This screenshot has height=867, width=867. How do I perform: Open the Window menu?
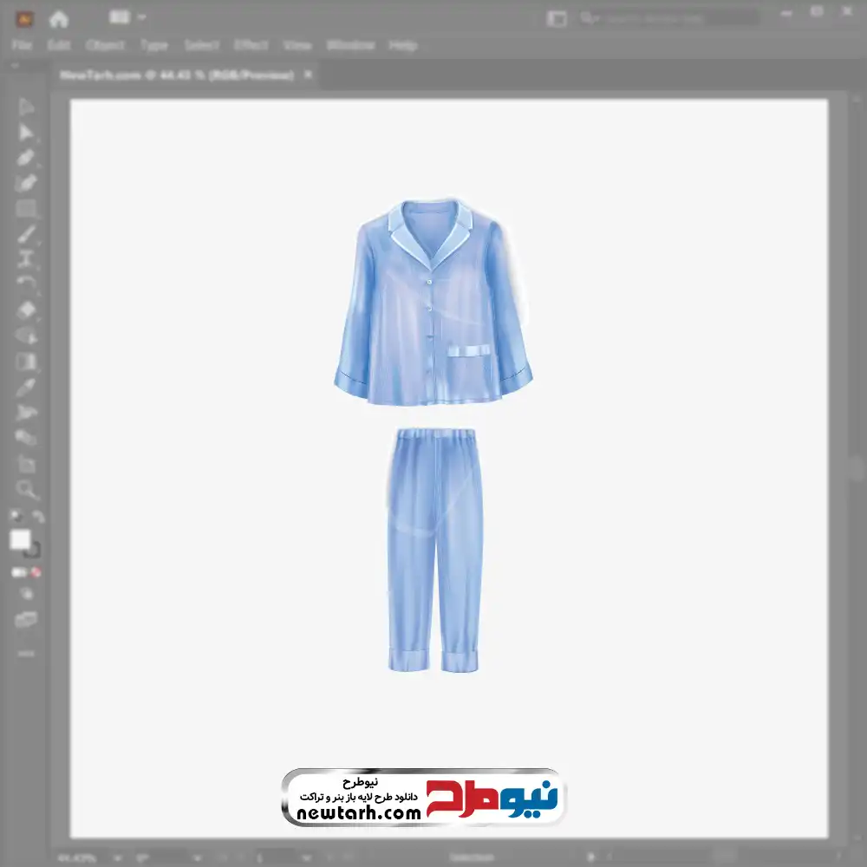point(350,45)
